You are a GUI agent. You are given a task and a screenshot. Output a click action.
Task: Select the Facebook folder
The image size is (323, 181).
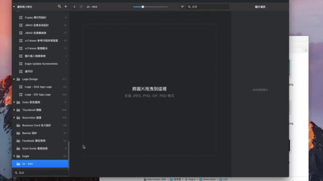point(40,141)
